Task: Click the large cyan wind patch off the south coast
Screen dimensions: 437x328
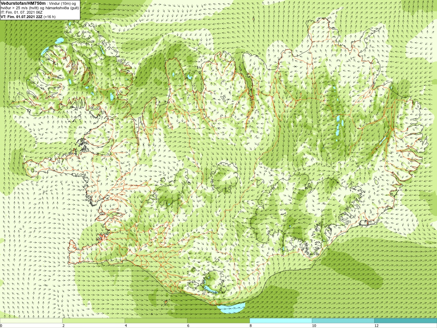Action: [x=231, y=308]
